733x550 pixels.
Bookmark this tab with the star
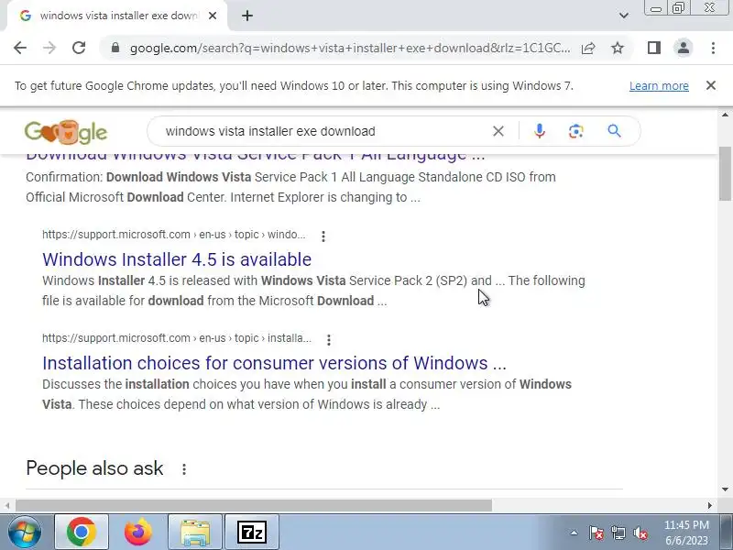pos(618,48)
